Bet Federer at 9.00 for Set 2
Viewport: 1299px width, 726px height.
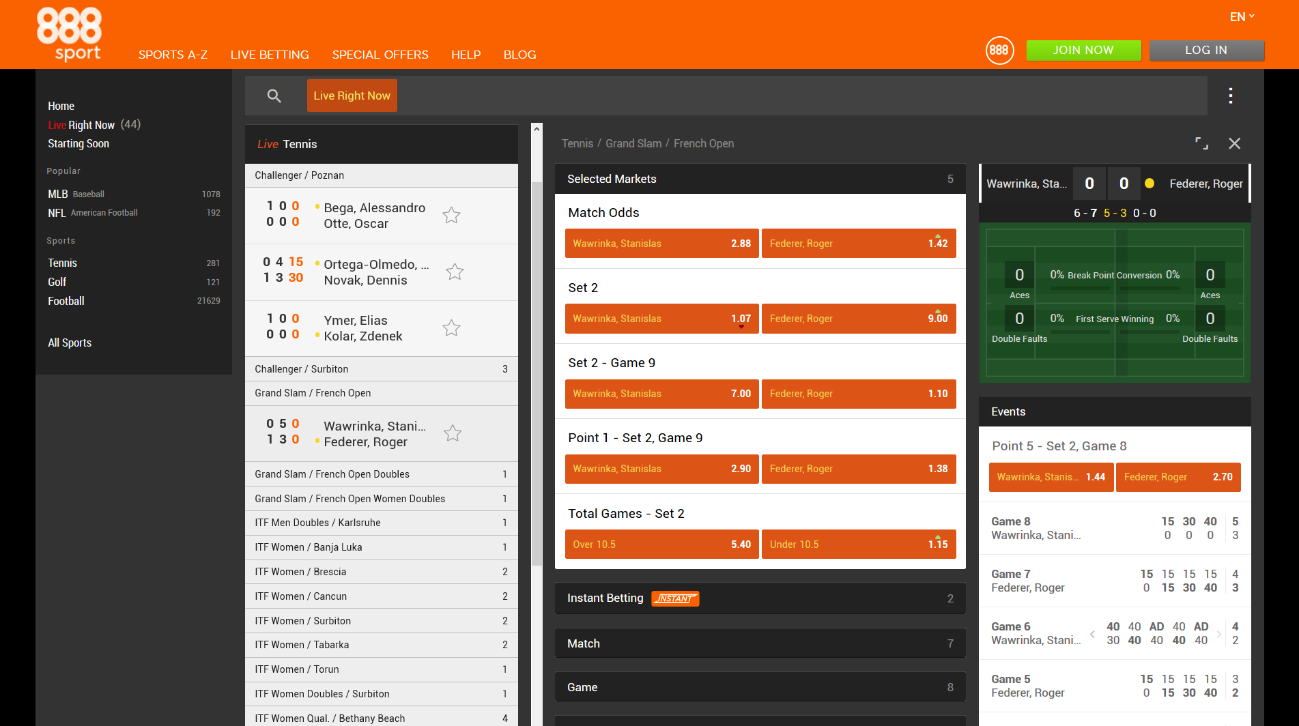click(859, 319)
